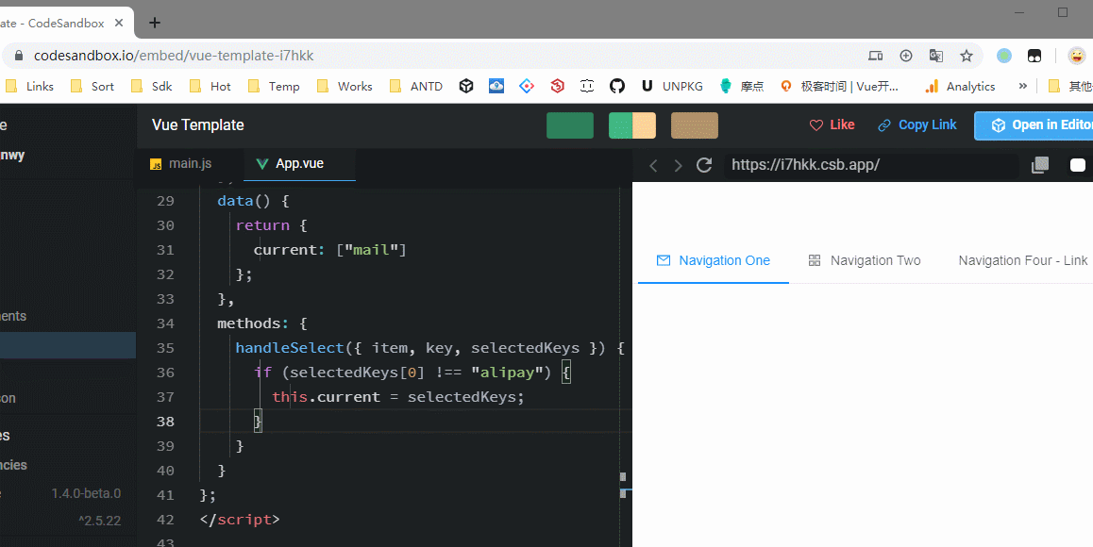Click the "alipay" string in code
This screenshot has width=1093, height=547.
click(507, 373)
